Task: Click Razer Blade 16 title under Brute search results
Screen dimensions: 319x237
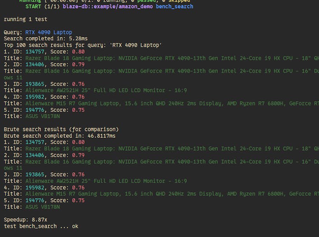Action: pos(170,162)
